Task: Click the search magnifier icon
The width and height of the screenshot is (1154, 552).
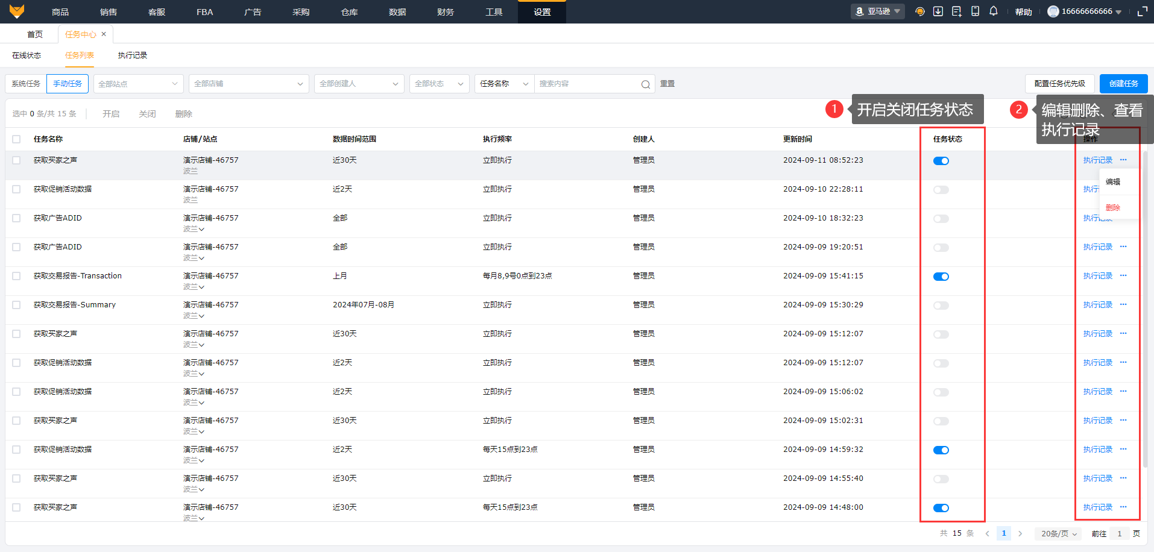Action: [x=645, y=84]
